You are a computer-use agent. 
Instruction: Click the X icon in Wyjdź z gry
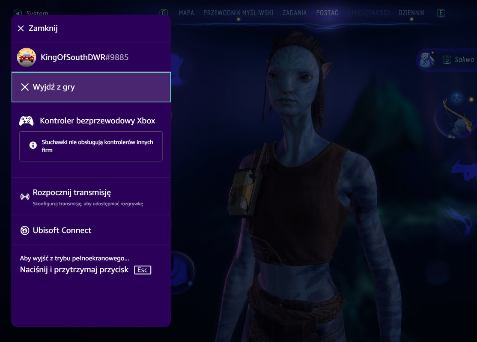click(x=25, y=87)
